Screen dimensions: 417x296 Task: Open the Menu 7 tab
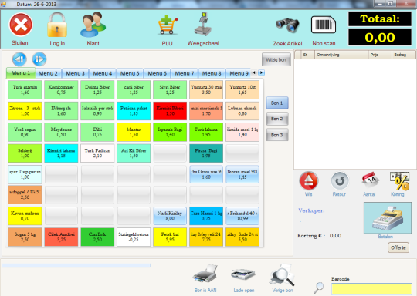(x=185, y=73)
